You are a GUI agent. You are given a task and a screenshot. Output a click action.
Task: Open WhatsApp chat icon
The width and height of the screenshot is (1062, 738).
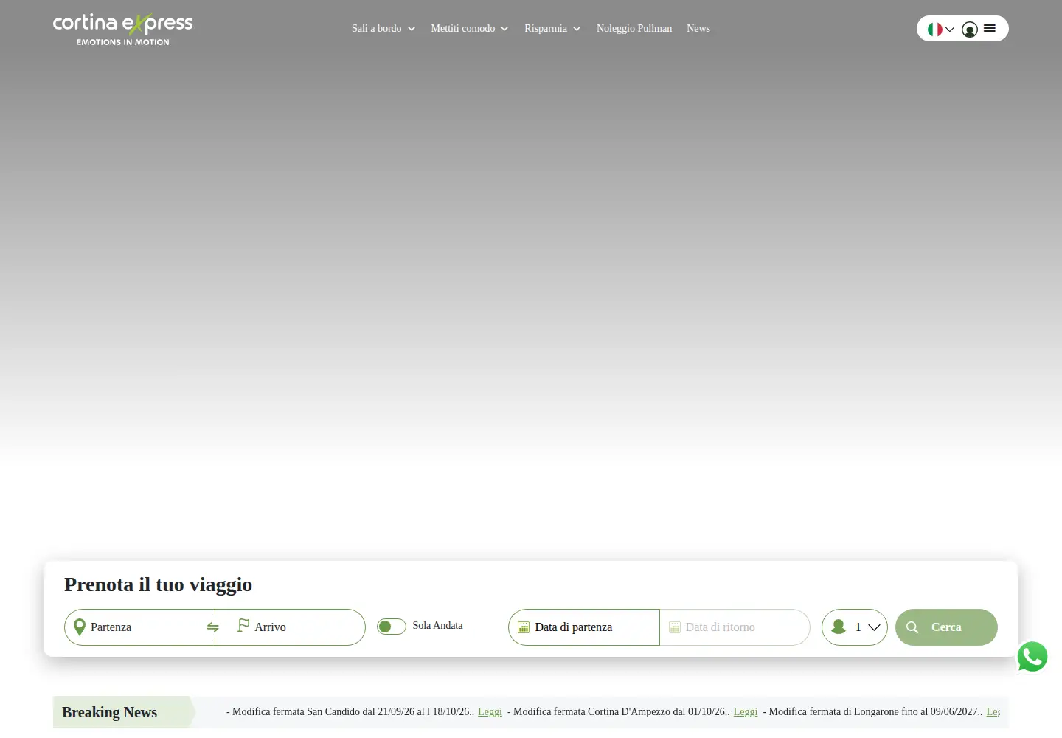(1032, 657)
